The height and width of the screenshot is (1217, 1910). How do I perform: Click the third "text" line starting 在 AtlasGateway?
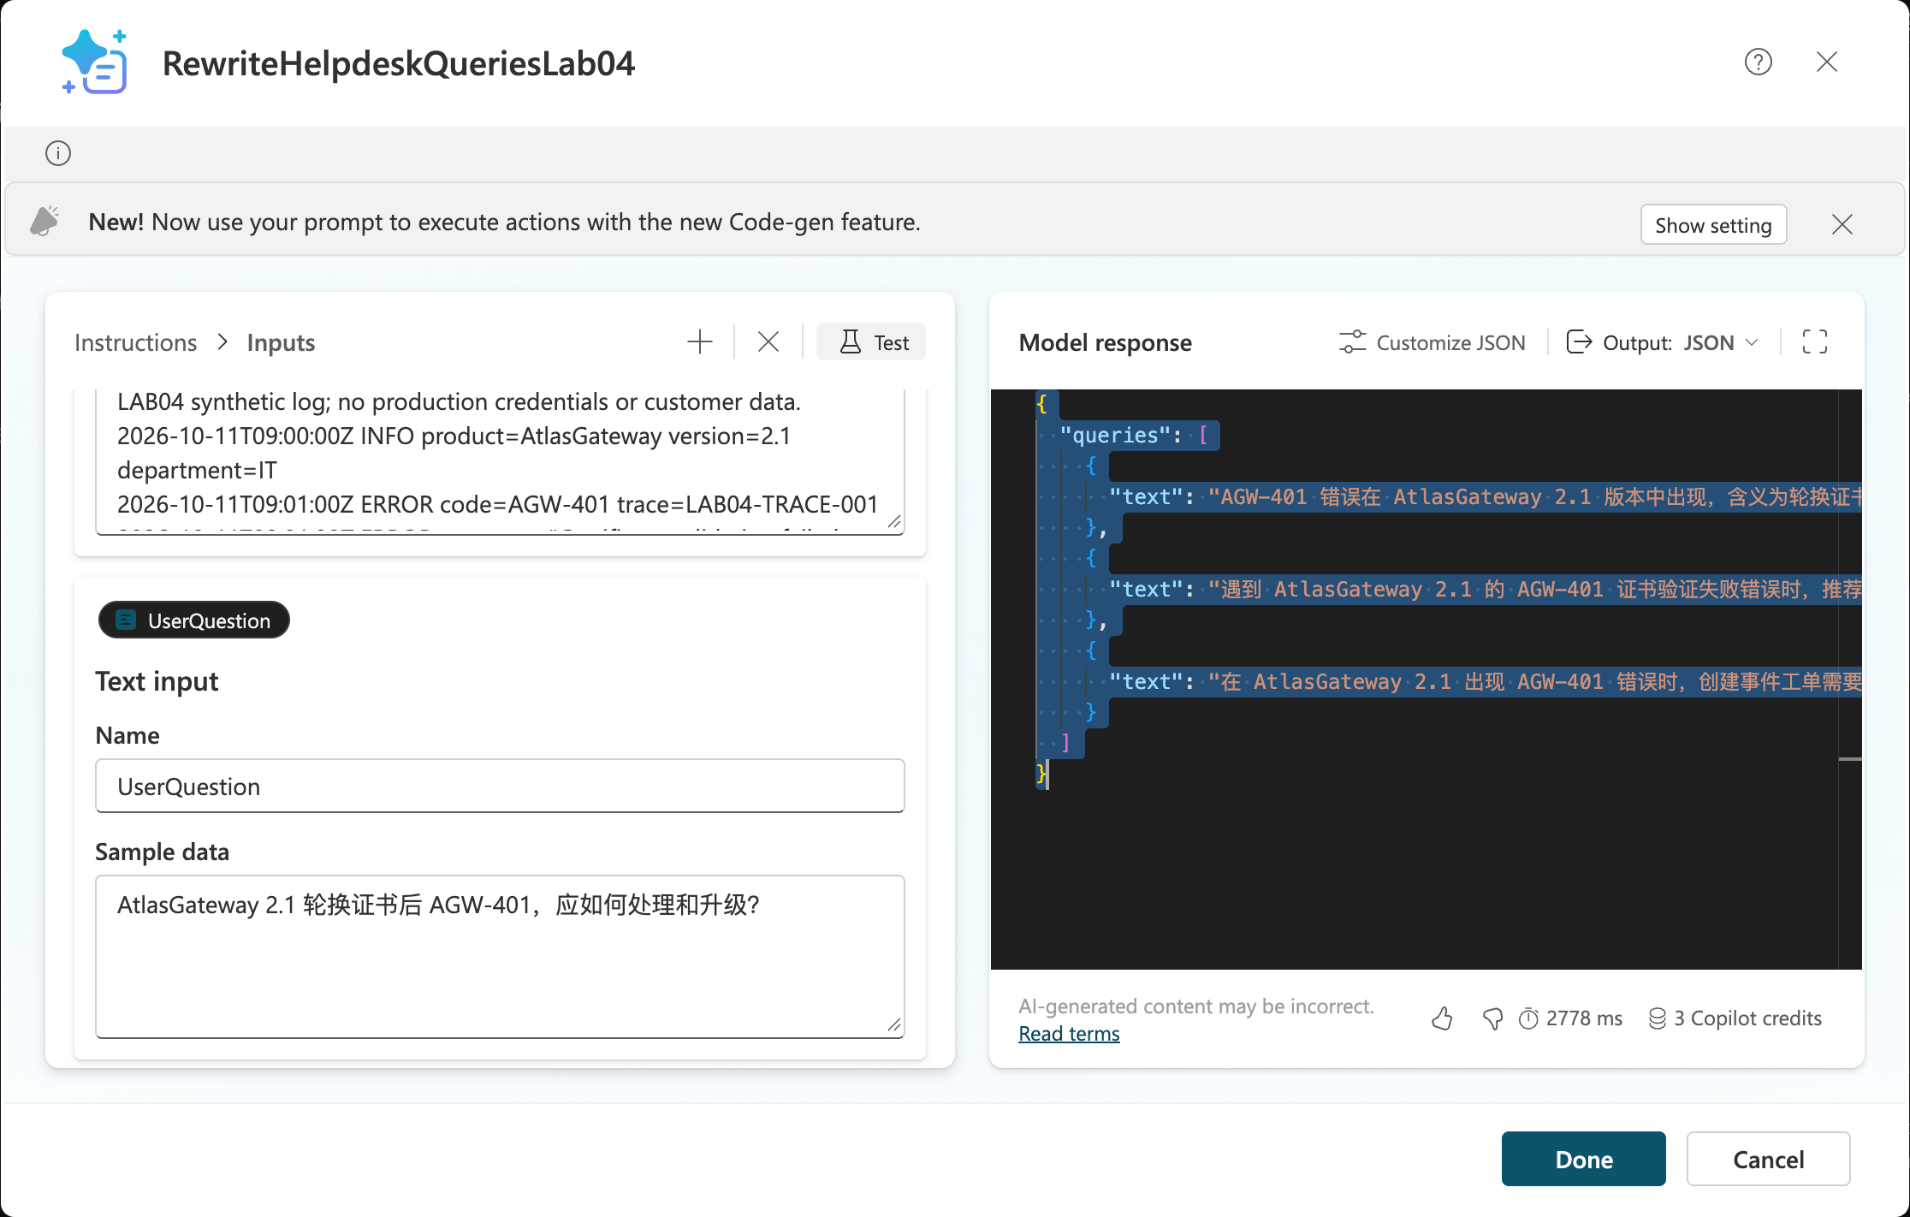[1486, 682]
